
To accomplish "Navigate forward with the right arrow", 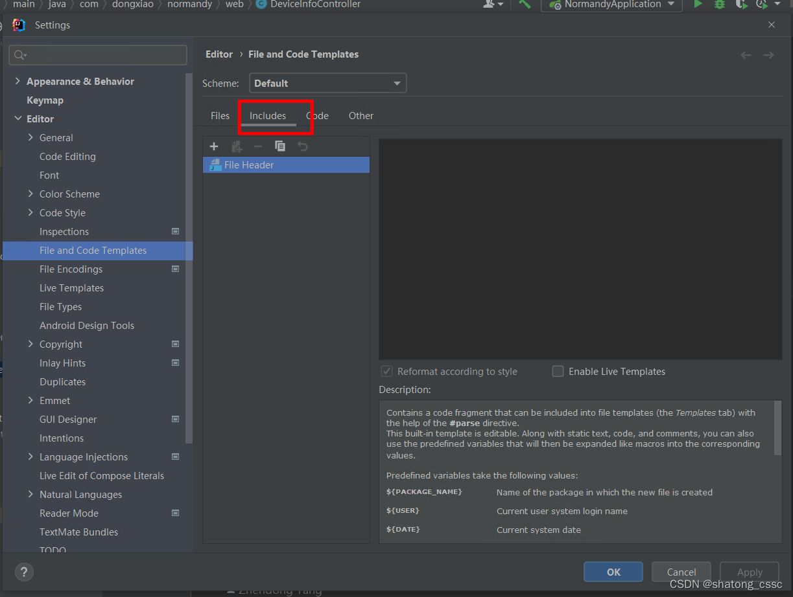I will click(768, 55).
